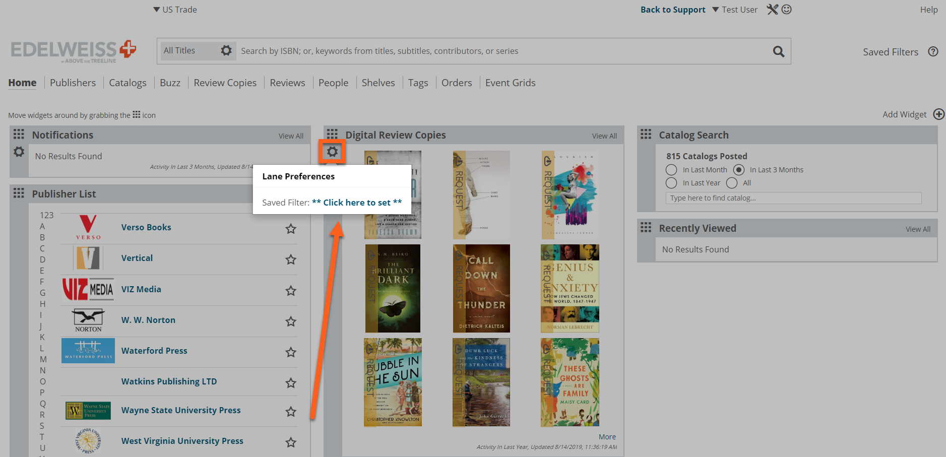The height and width of the screenshot is (457, 946).
Task: Click the VIZ Media logo
Action: [x=88, y=289]
